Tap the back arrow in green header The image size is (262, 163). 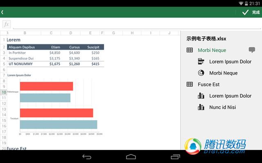[2, 12]
